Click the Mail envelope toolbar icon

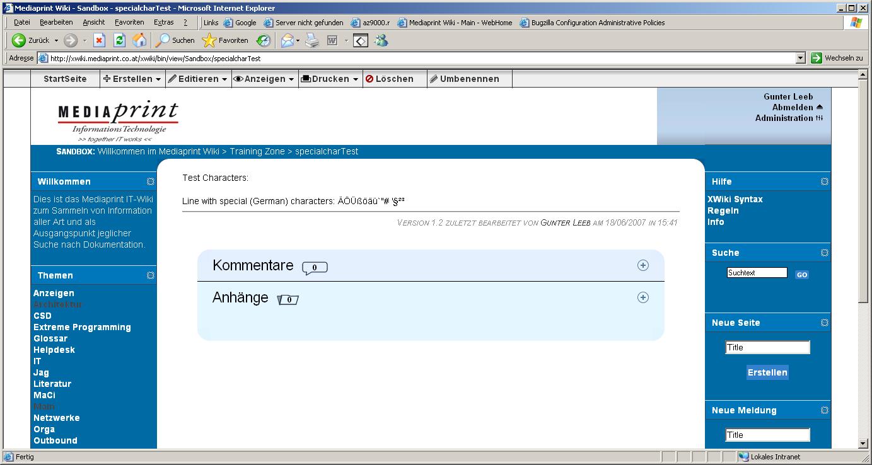click(288, 40)
